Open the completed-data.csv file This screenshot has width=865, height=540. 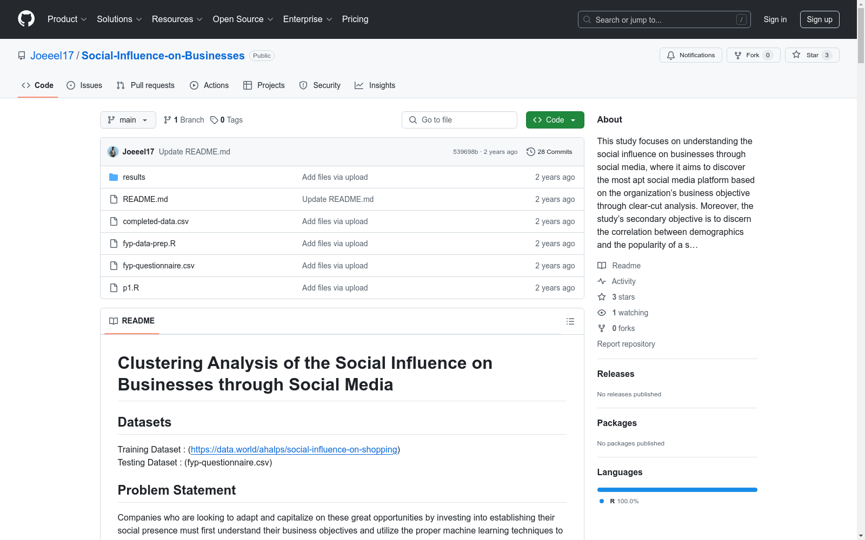(x=156, y=221)
